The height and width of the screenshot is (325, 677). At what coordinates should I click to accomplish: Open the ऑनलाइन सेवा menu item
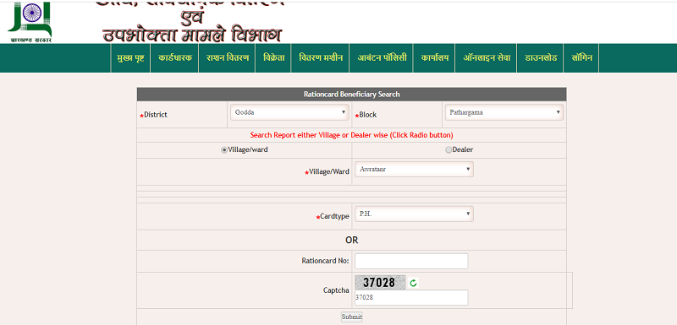click(487, 57)
